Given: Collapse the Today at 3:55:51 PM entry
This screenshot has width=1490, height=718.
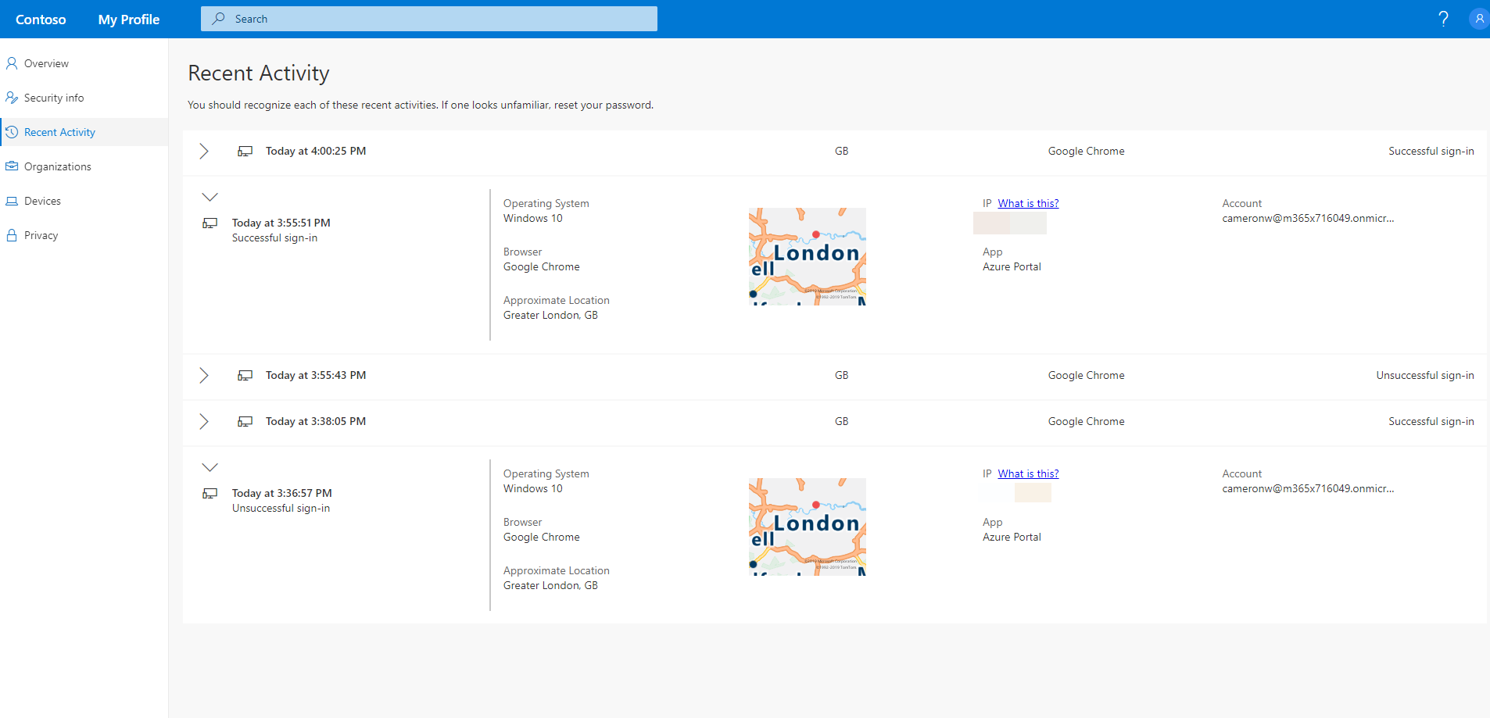Looking at the screenshot, I should coord(210,197).
